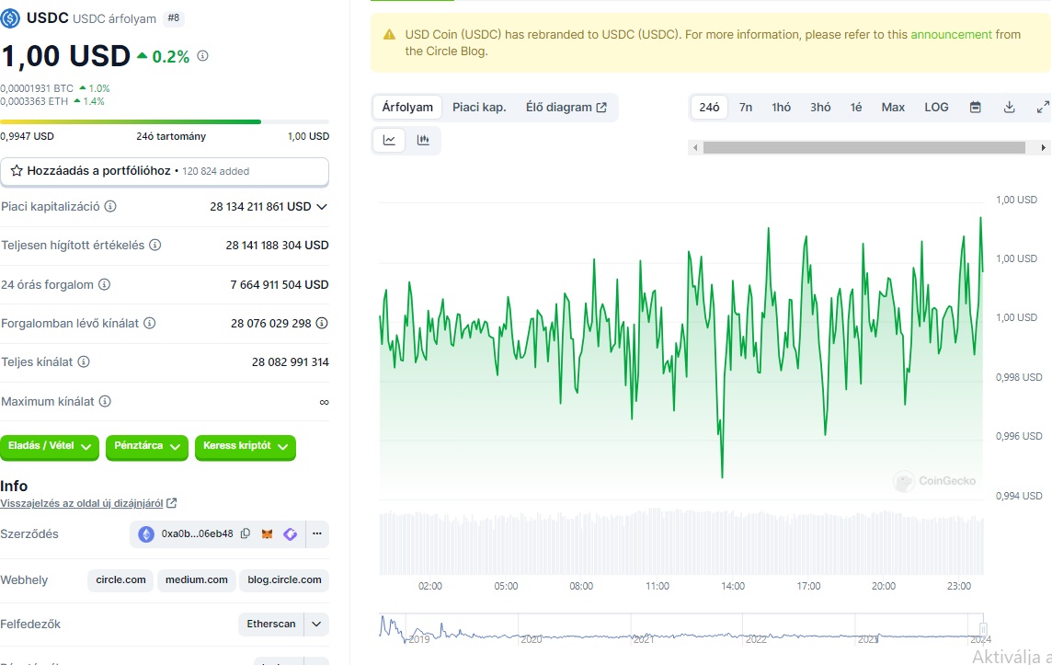The width and height of the screenshot is (1052, 665).
Task: Click the 28 141 188 304 USD value
Action: (277, 246)
